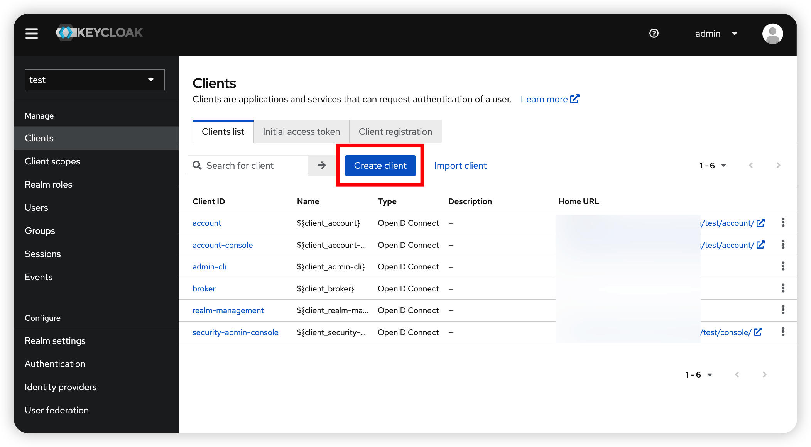Switch to Initial access token tab
Image resolution: width=811 pixels, height=447 pixels.
click(301, 132)
